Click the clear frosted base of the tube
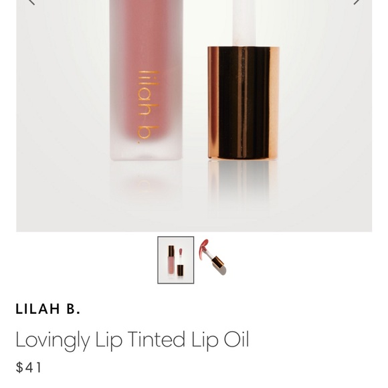Image resolution: width=388 pixels, height=388 pixels. click(147, 151)
